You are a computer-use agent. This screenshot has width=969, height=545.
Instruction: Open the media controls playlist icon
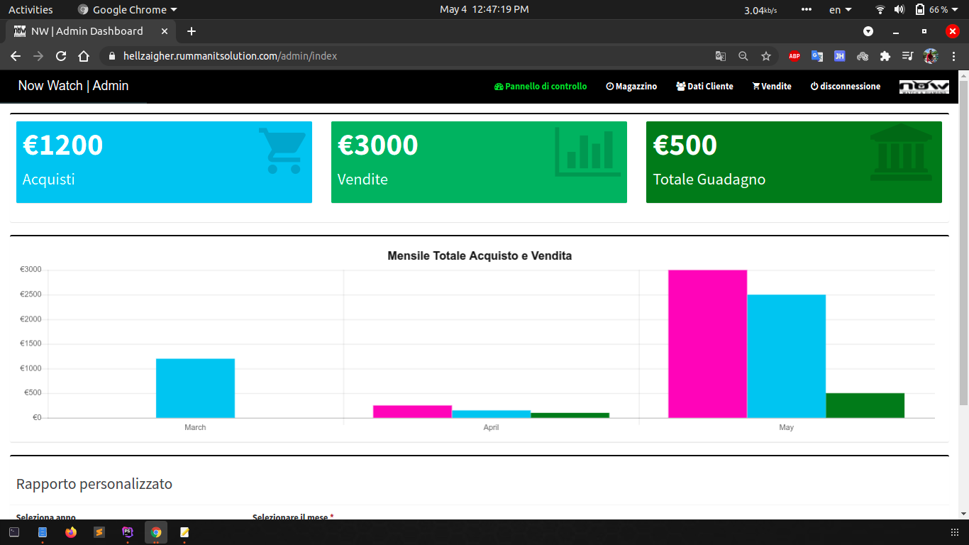coord(907,56)
